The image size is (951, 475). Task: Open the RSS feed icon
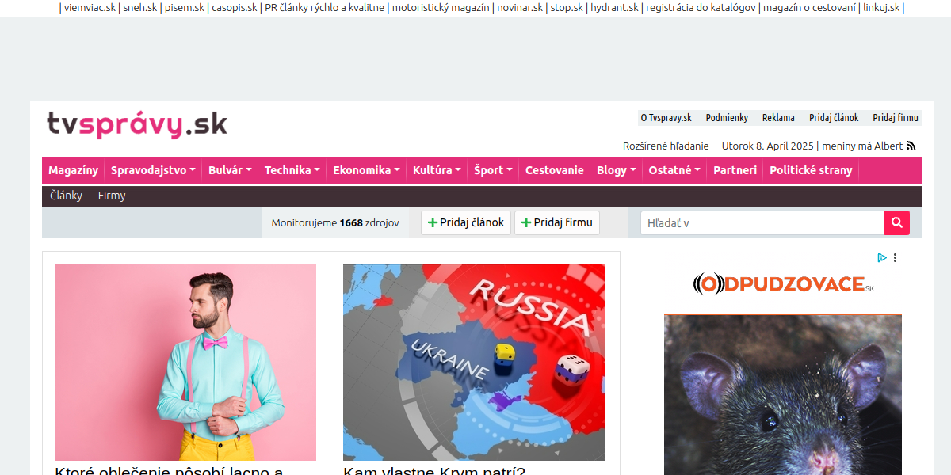point(911,146)
